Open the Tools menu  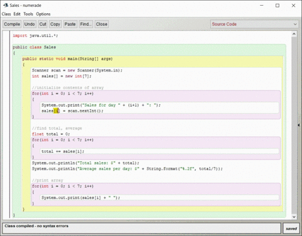28,14
